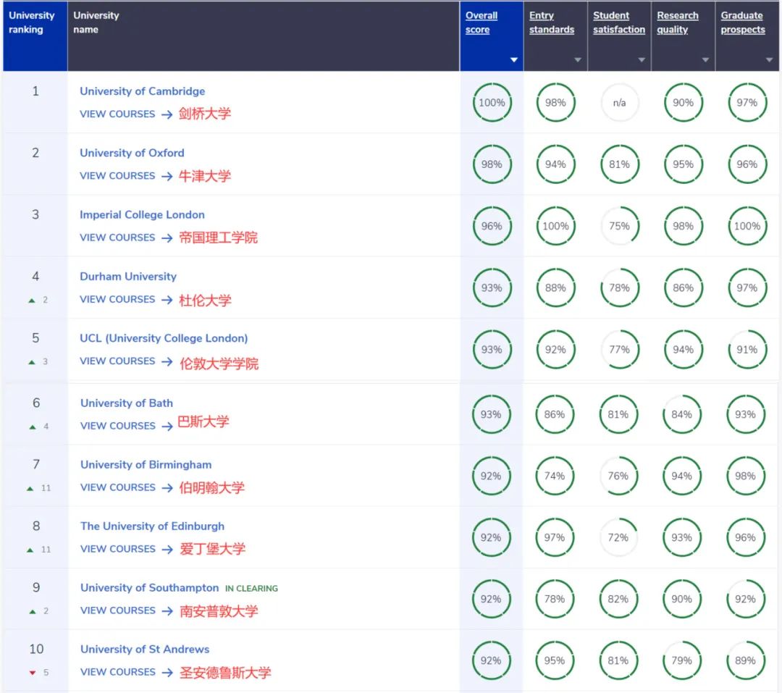Screen dimensions: 782x693
Task: Click View Courses under University of Bath
Action: [x=118, y=426]
